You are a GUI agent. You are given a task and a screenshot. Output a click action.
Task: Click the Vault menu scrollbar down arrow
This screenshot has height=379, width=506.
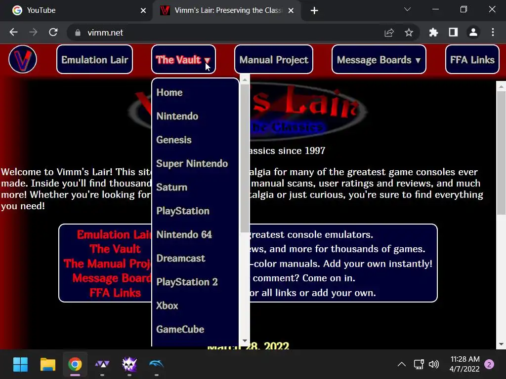245,341
